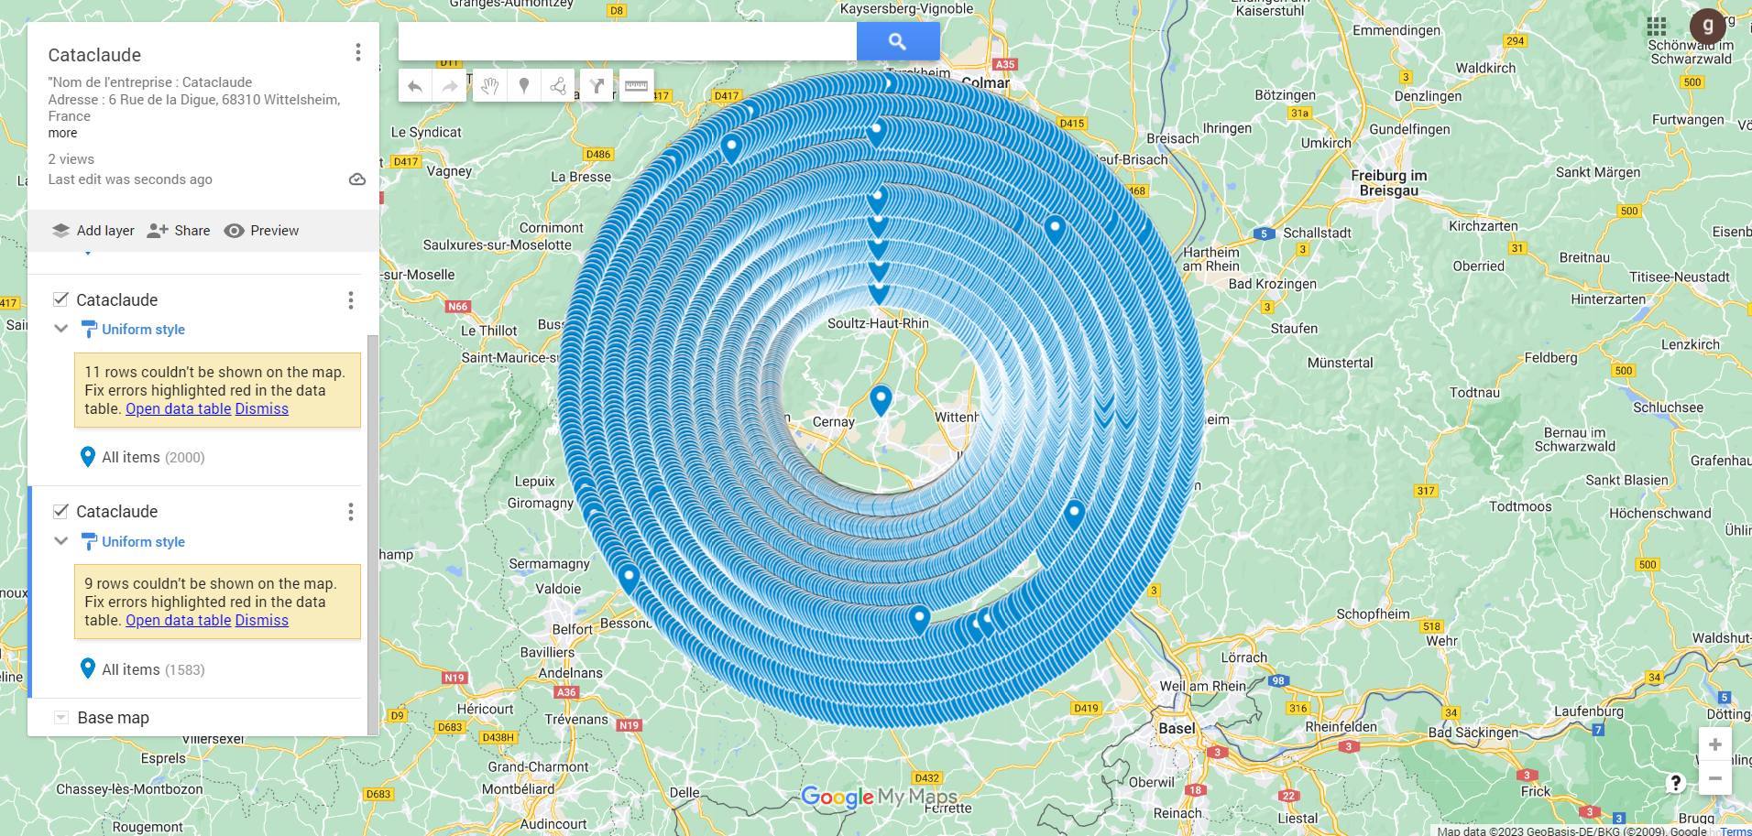1752x836 pixels.
Task: Click inside the map search field
Action: click(628, 41)
